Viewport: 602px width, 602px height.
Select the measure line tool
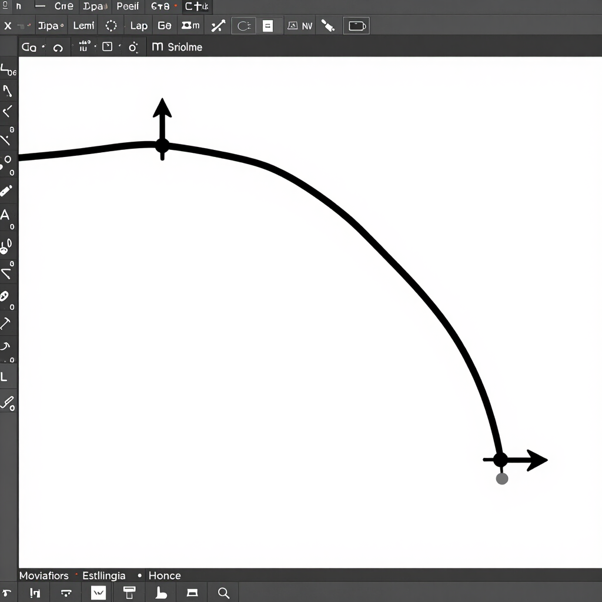tap(5, 323)
